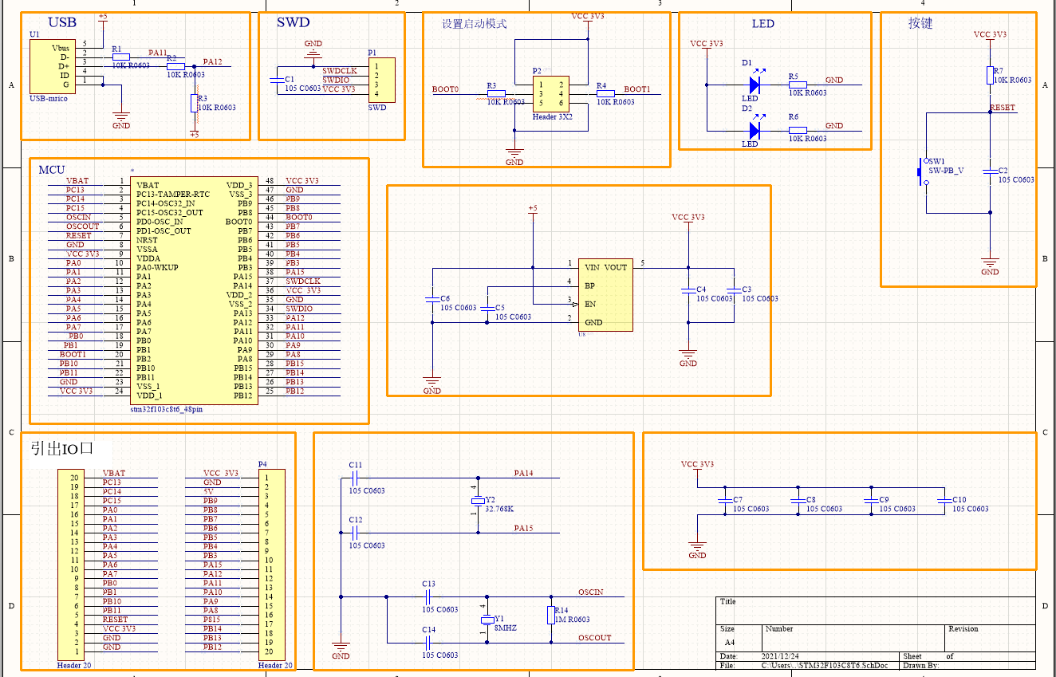Select capacitor C14 on the OSCOUT line
Viewport: 1056px width, 677px height.
pos(428,642)
